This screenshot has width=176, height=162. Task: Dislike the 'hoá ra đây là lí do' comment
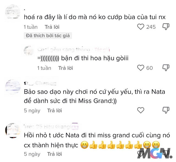[x=166, y=27]
